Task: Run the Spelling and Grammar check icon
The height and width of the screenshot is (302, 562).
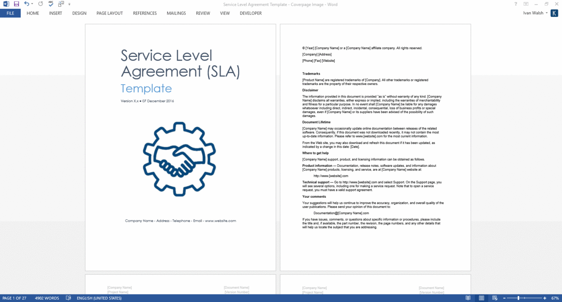Action: [x=50, y=4]
